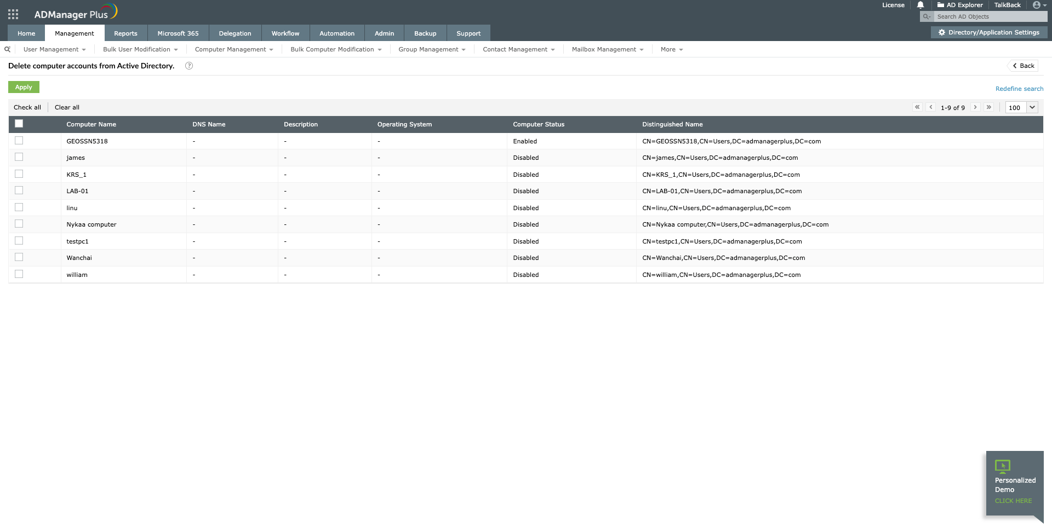Open Directory/Application Settings
The image size is (1052, 527).
pos(989,32)
